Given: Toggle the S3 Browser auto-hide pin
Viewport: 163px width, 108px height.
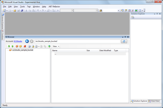Looking at the screenshot, I should (125, 37).
